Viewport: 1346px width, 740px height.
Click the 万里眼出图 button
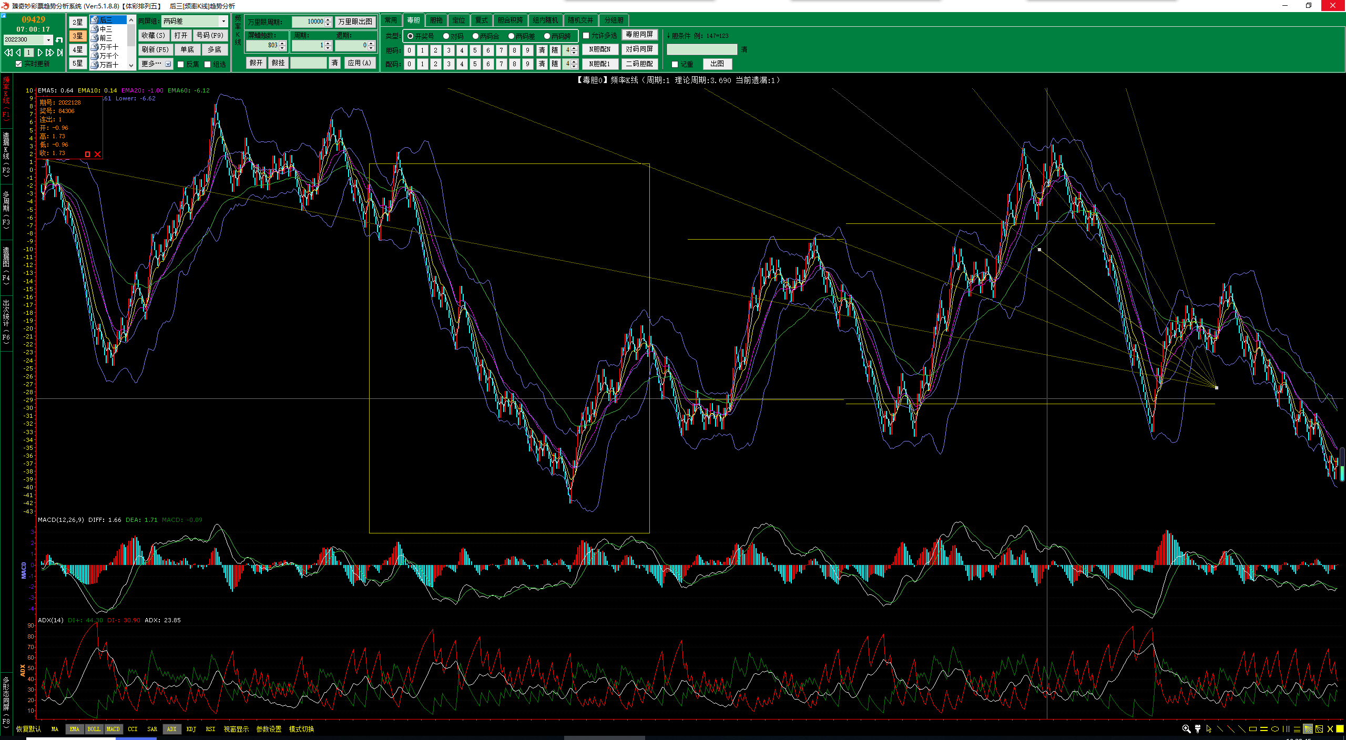point(355,22)
